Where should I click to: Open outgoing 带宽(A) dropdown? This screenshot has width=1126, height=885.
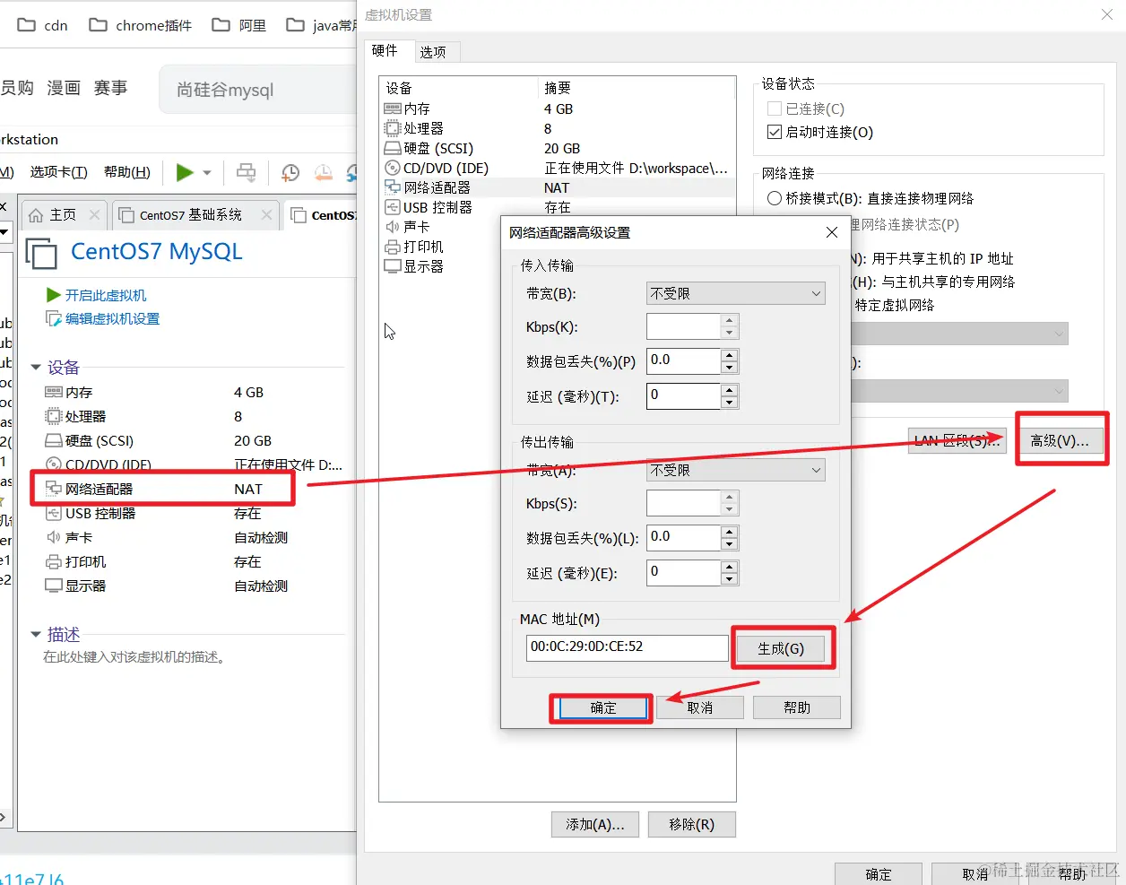(x=736, y=470)
